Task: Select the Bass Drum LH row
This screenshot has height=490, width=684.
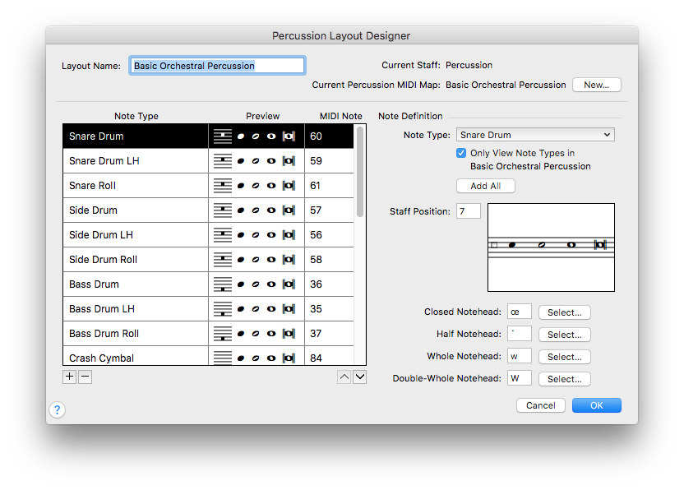Action: point(209,309)
